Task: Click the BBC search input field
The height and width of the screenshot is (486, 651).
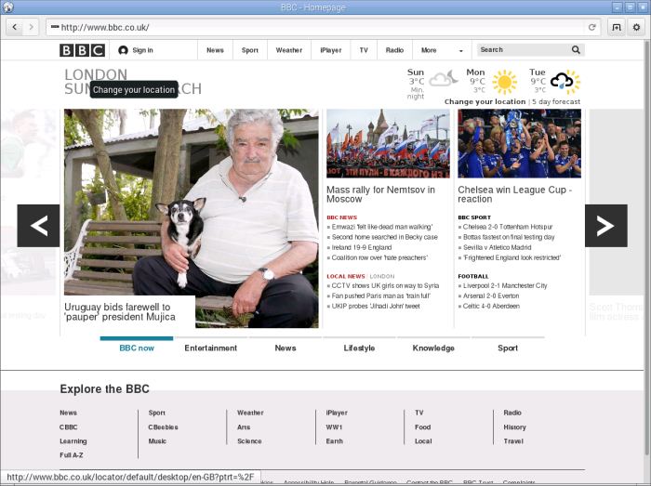Action: (x=523, y=50)
